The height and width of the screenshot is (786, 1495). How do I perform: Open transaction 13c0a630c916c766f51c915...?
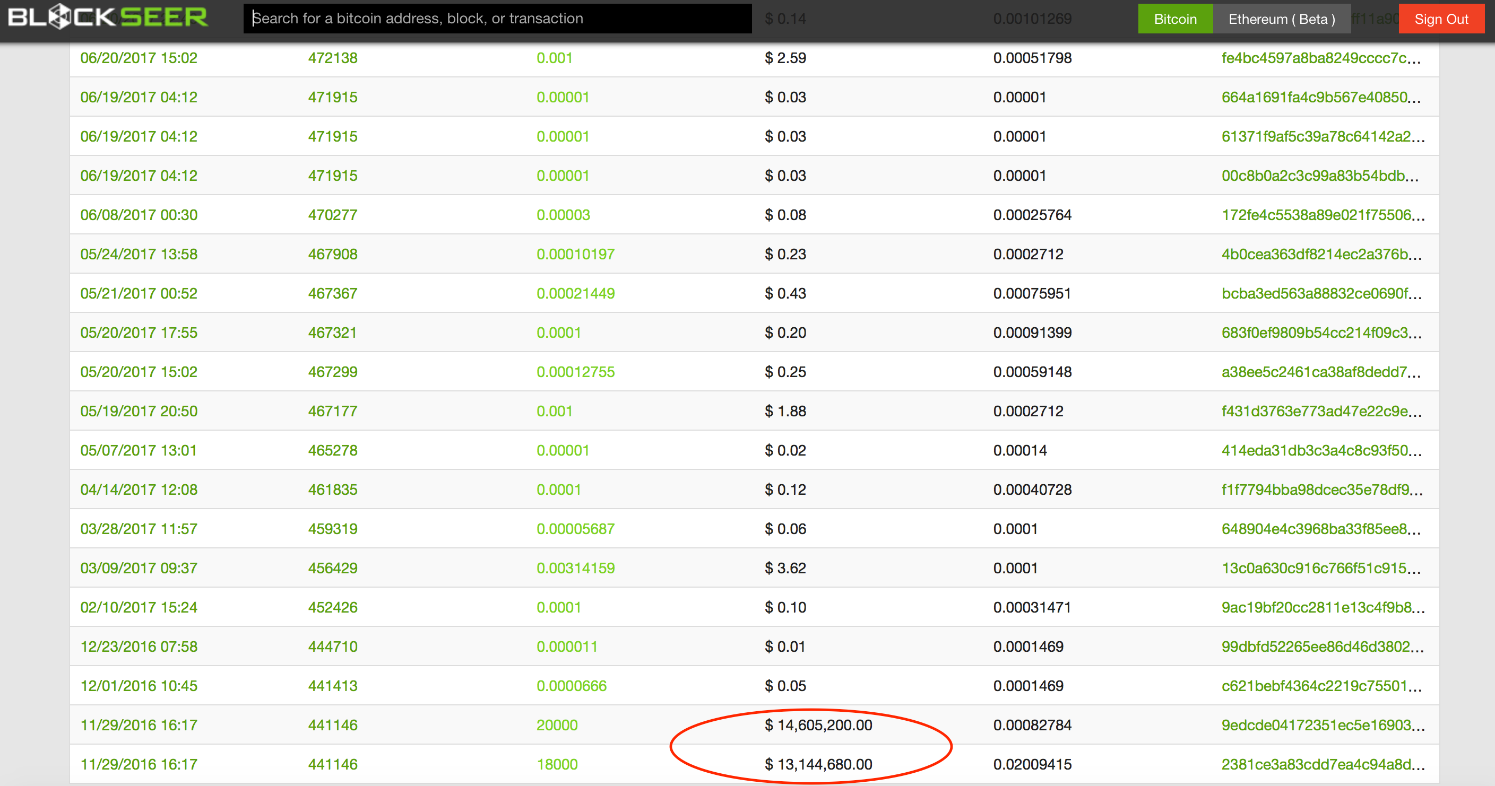coord(1321,569)
